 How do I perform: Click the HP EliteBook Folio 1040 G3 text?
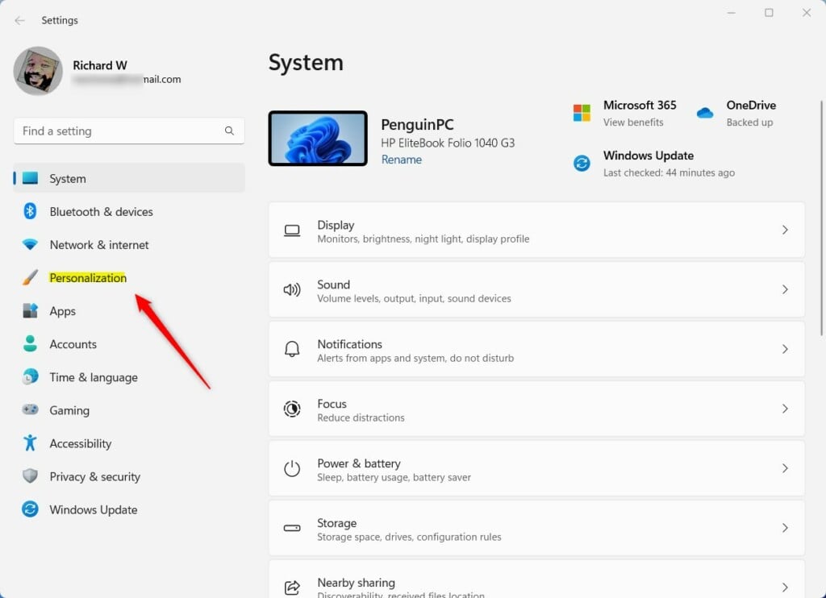tap(448, 143)
